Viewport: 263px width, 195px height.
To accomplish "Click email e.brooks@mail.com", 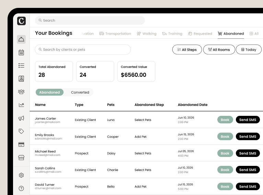I will point(48,138).
